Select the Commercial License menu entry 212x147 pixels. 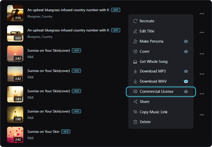point(157,91)
